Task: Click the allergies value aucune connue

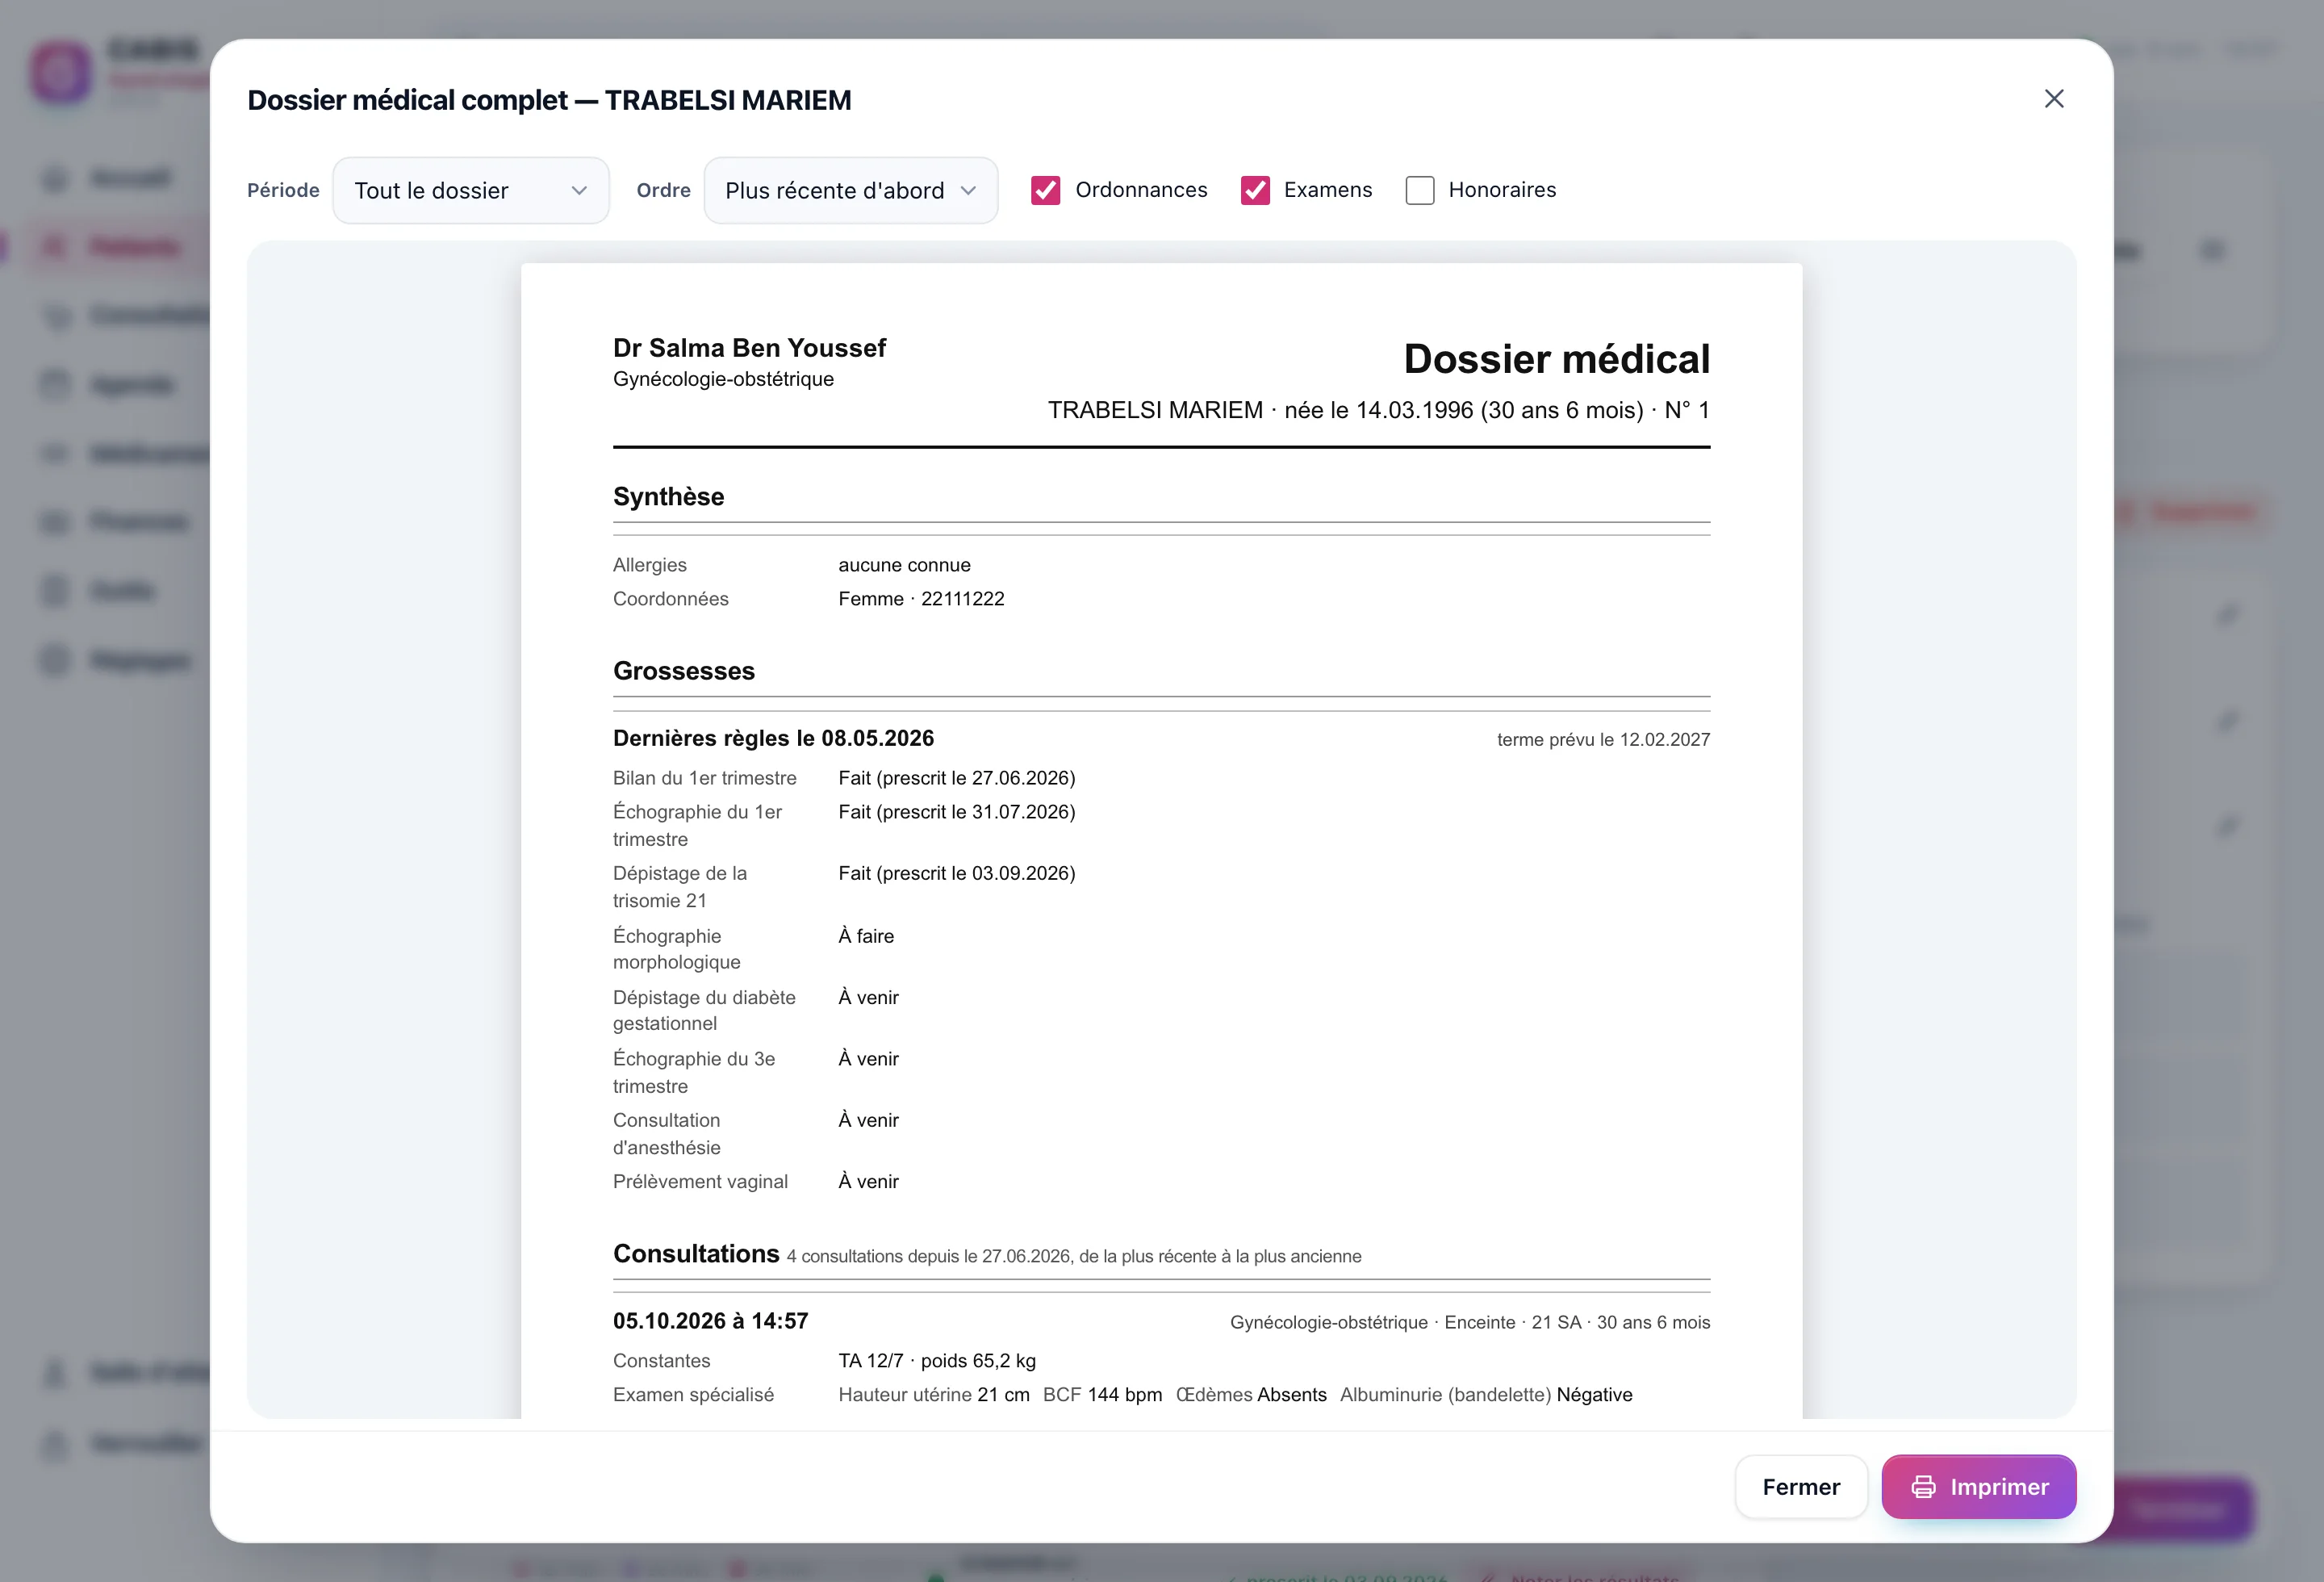Action: point(904,565)
